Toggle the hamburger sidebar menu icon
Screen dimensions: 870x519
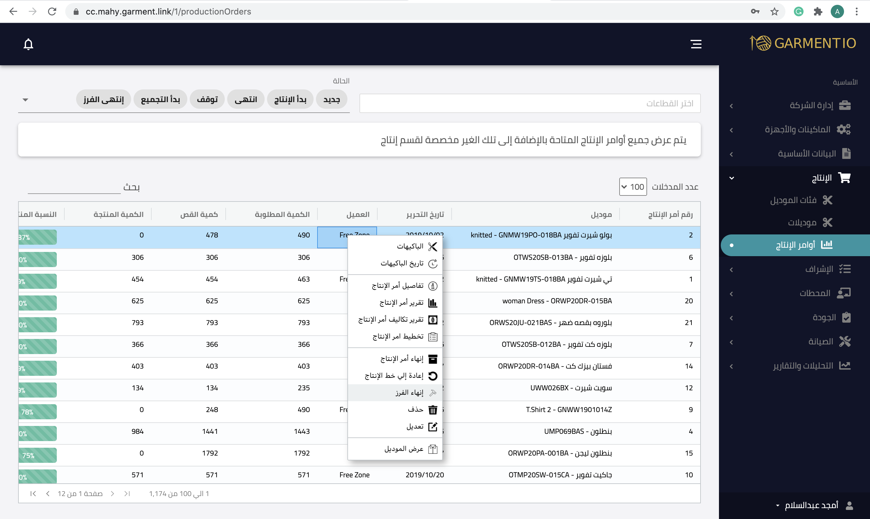[696, 44]
